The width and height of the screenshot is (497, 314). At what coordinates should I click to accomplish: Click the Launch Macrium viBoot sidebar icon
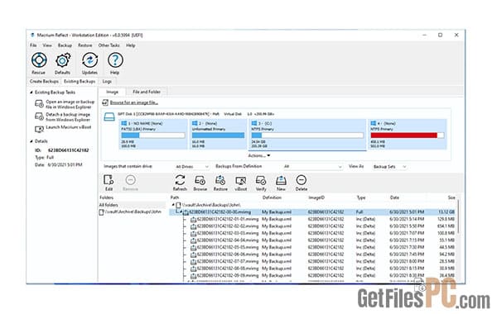click(39, 129)
